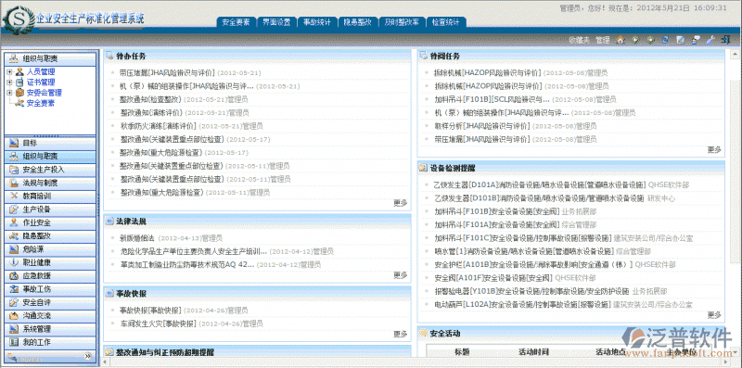Go to the home page icon
742x368 pixels.
point(620,40)
